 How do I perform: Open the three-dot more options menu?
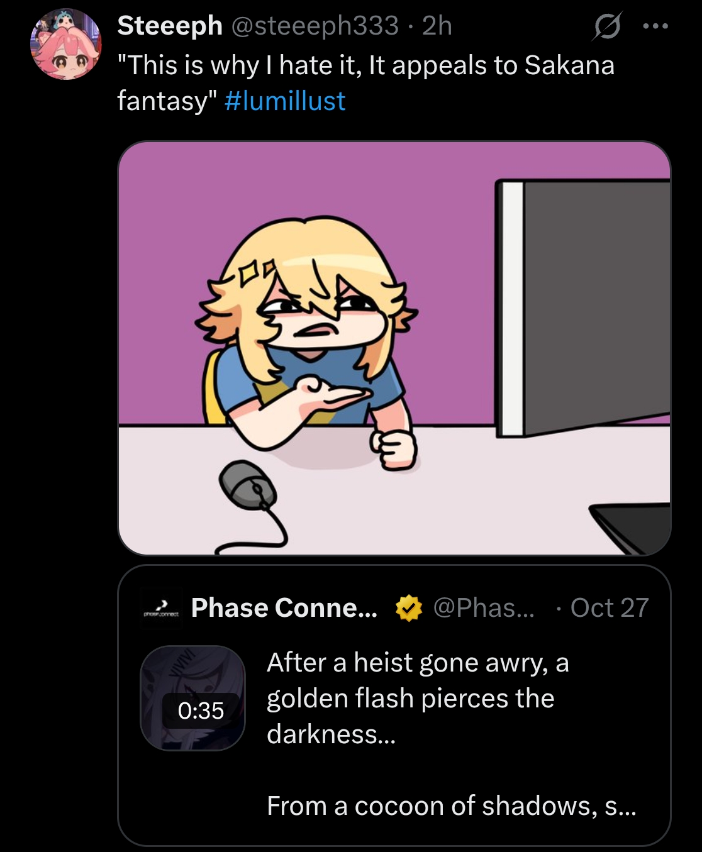tap(655, 27)
